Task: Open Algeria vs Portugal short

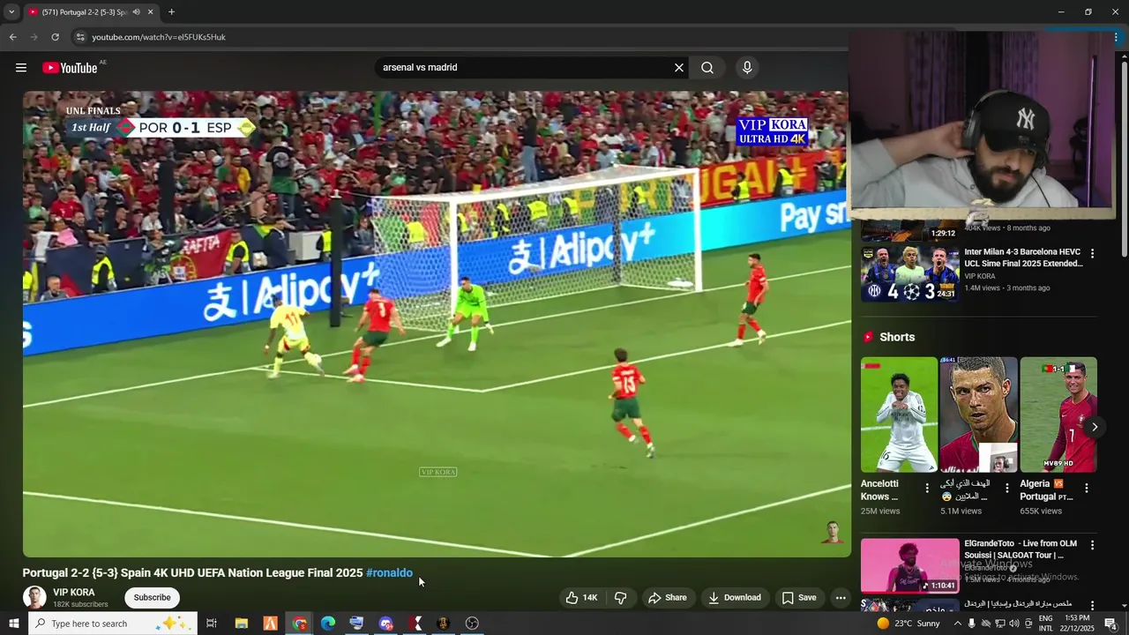Action: (1058, 415)
